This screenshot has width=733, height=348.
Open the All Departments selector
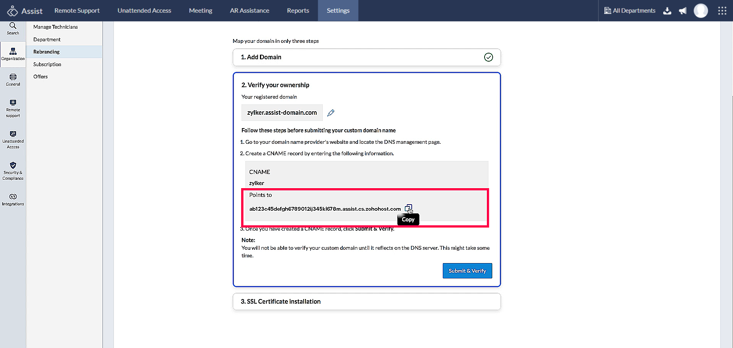pyautogui.click(x=629, y=11)
